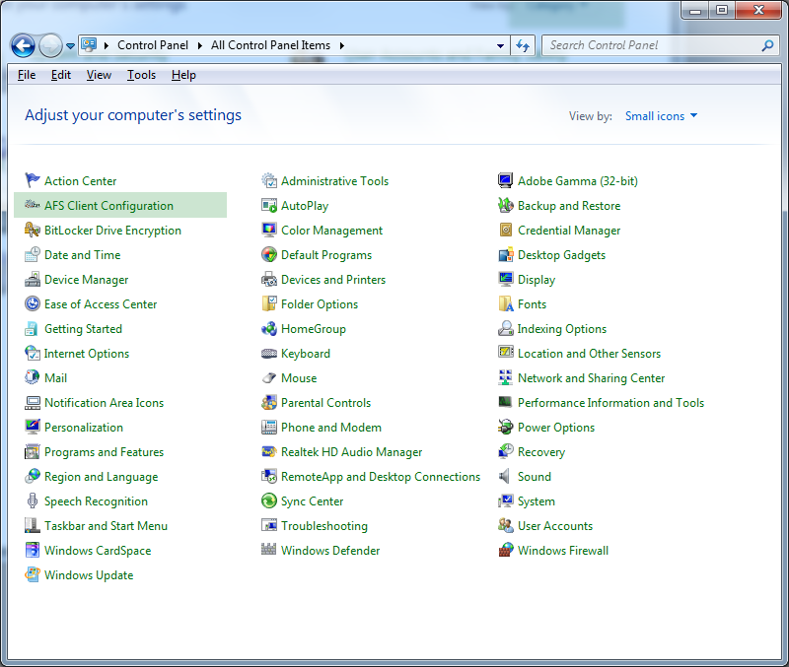Click the refresh button beside the address bar

[523, 45]
